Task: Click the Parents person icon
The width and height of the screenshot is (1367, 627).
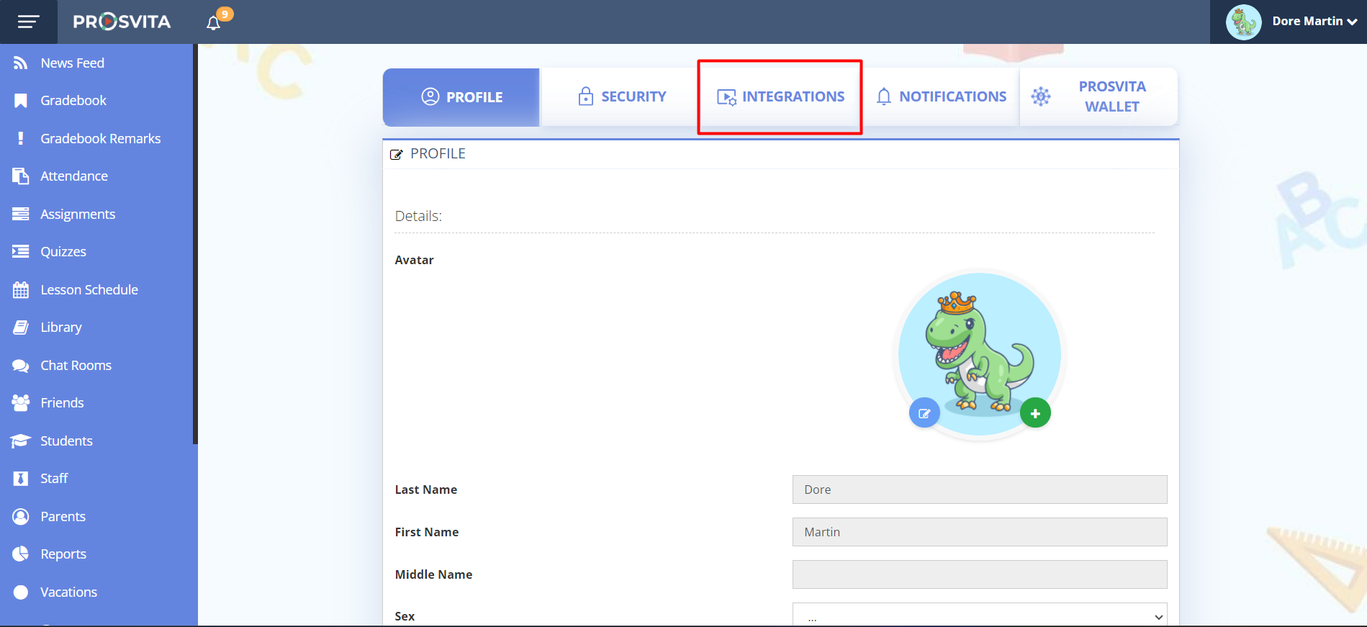Action: click(21, 516)
